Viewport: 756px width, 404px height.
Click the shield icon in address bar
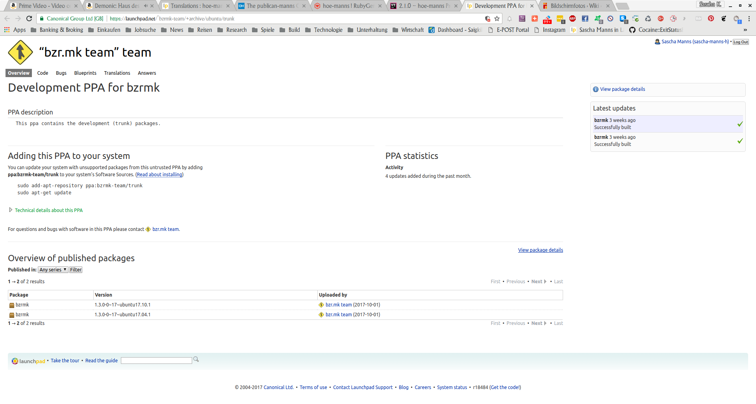tap(487, 18)
